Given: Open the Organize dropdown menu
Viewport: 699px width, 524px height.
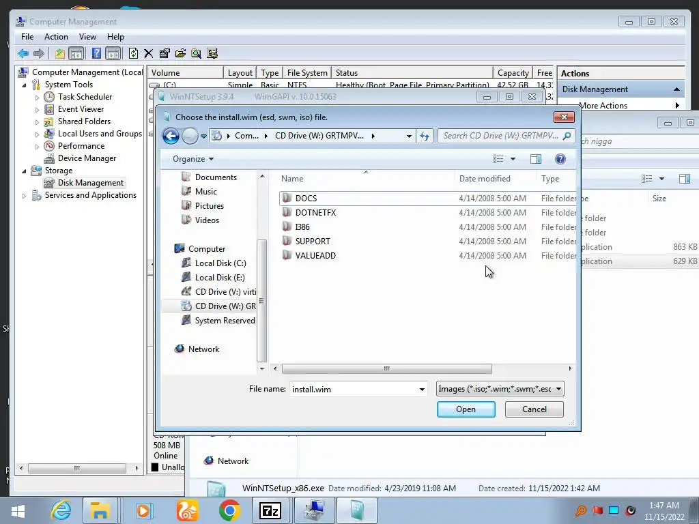Looking at the screenshot, I should coord(193,159).
